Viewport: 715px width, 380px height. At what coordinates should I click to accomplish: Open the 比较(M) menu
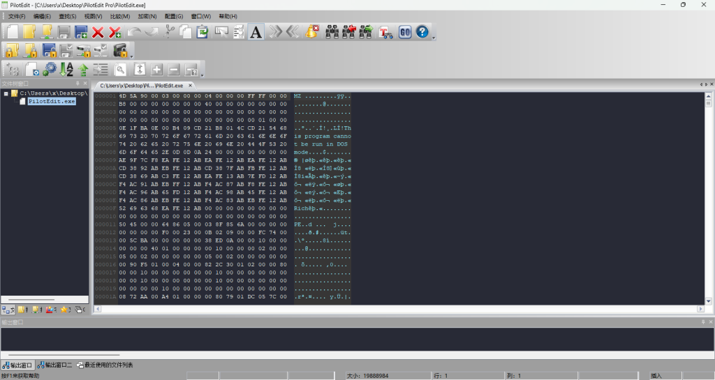click(x=120, y=16)
